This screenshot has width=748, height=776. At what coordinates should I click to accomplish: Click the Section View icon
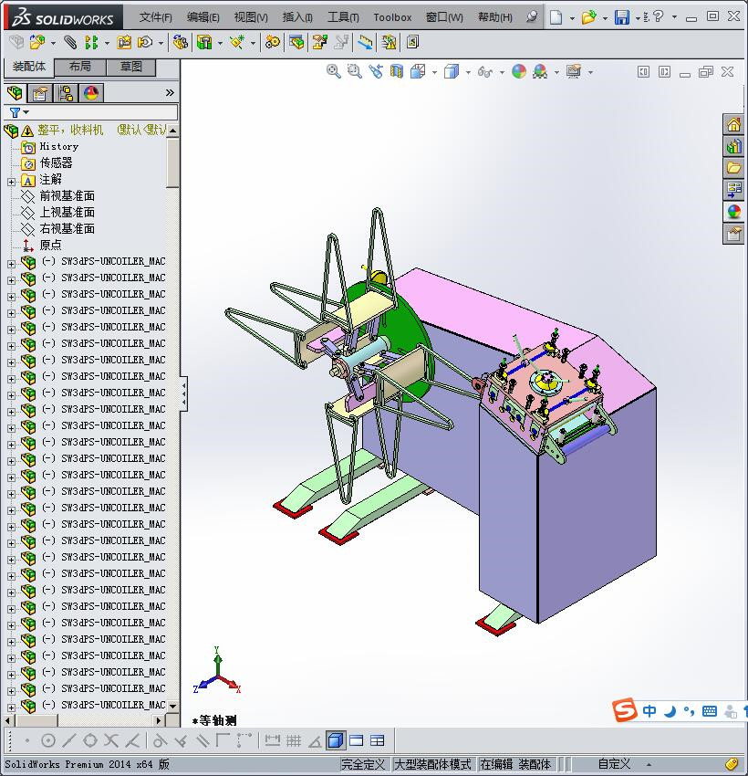coord(397,71)
